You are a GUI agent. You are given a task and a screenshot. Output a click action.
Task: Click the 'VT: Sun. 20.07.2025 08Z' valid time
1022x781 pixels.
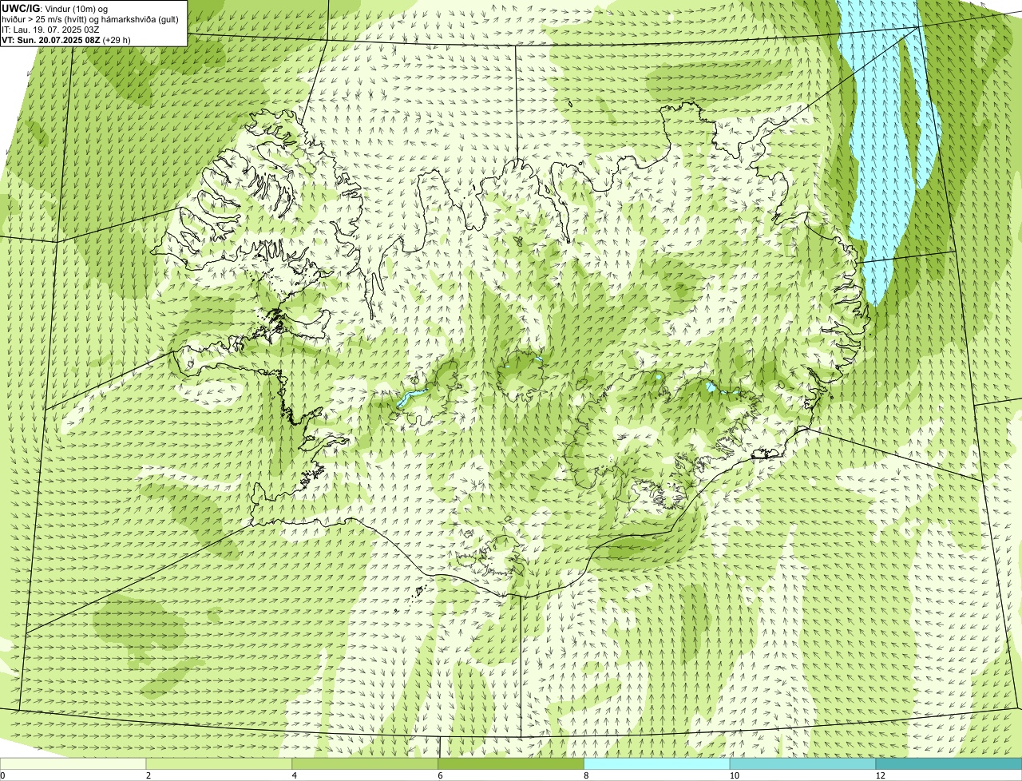point(50,40)
